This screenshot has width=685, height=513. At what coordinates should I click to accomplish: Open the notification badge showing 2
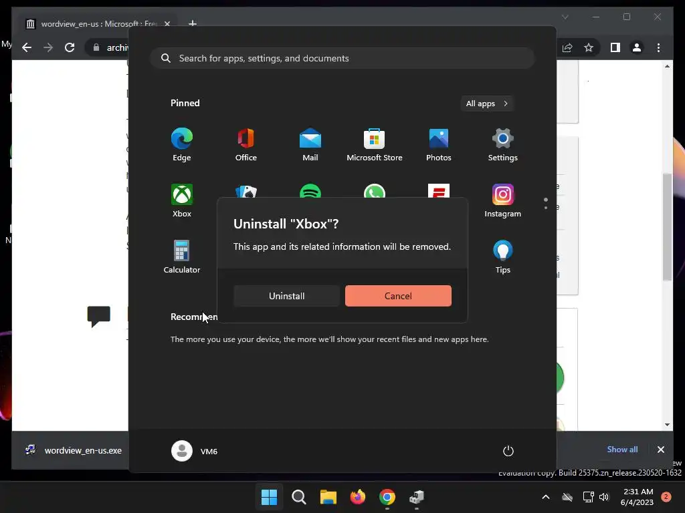(x=666, y=497)
